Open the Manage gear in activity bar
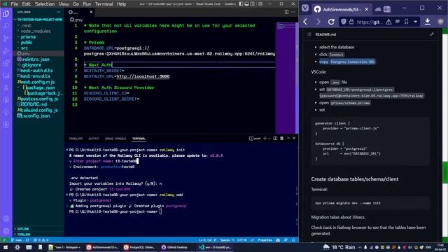This screenshot has height=252, width=448. tap(6, 231)
